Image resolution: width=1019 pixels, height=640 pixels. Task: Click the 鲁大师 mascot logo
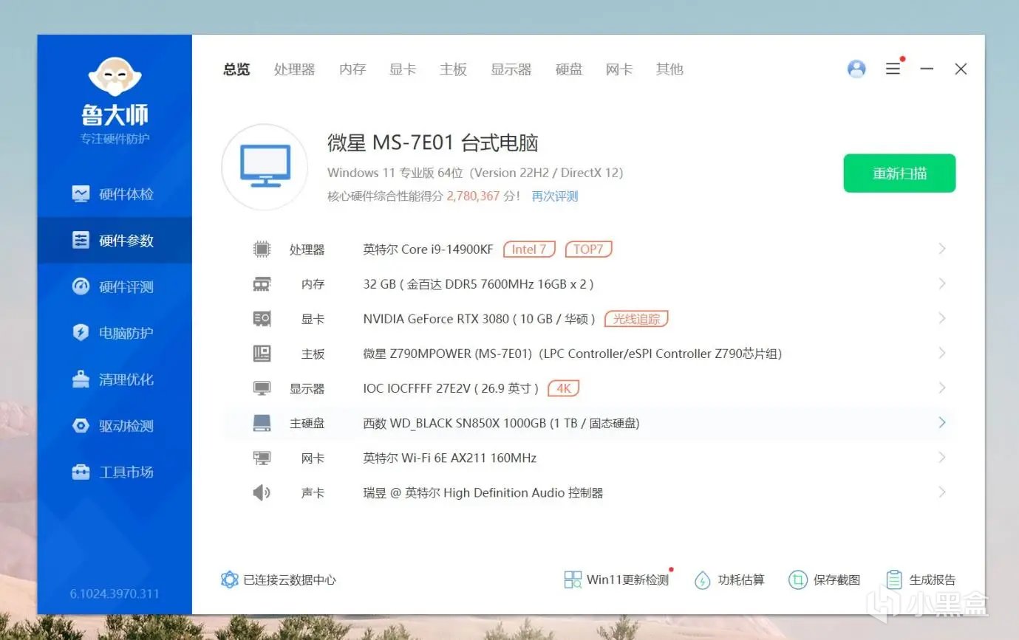click(x=115, y=77)
